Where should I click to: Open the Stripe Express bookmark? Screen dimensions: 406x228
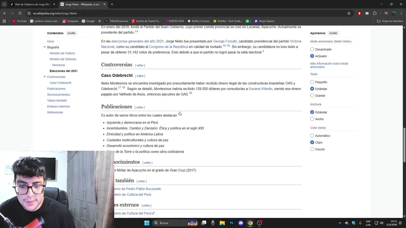tap(264, 21)
